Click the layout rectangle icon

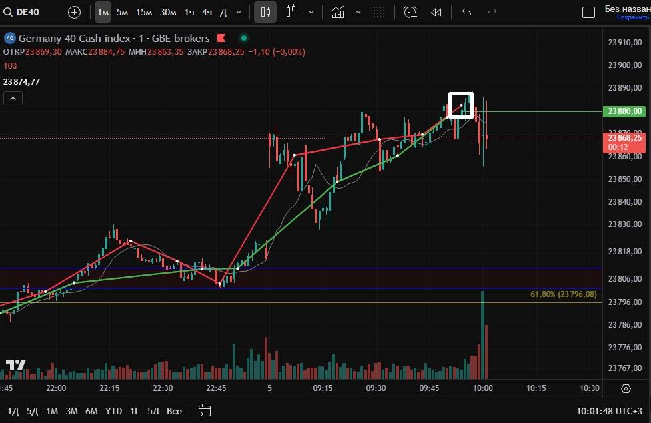pos(588,12)
